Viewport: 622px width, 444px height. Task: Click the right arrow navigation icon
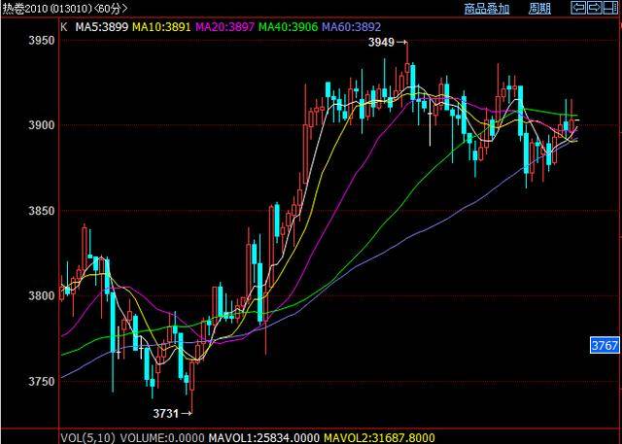(594, 8)
